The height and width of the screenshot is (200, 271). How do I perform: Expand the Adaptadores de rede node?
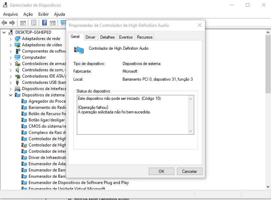pos(11,39)
